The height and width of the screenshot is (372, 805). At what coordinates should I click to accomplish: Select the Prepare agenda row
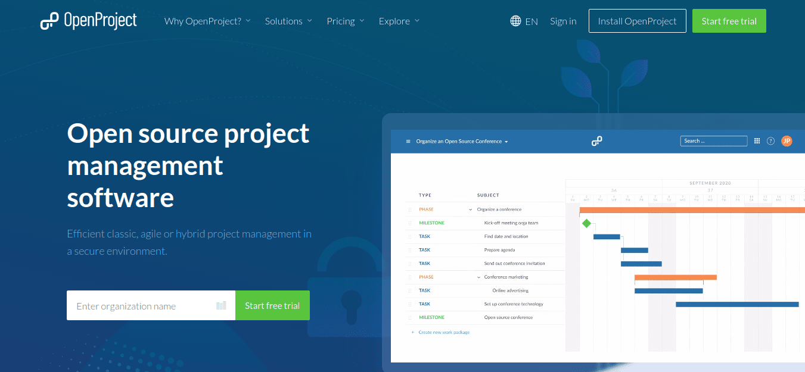(484, 250)
